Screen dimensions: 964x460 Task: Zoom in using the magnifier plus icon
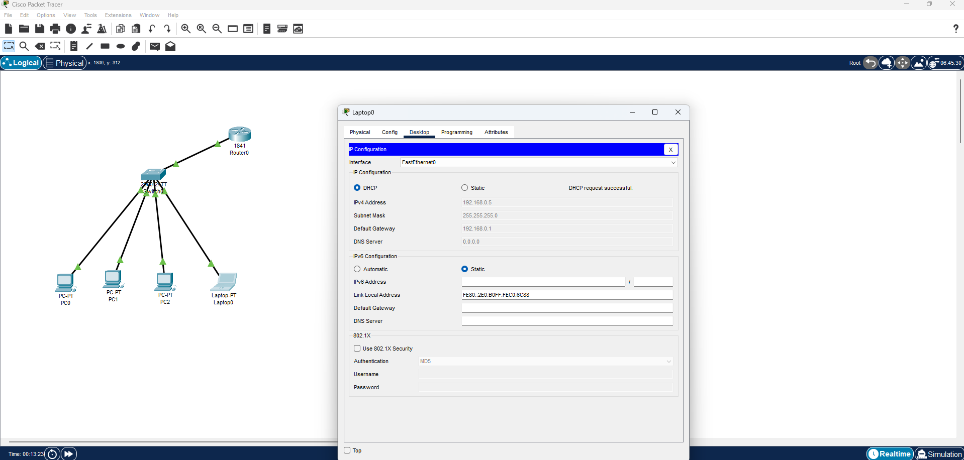185,29
